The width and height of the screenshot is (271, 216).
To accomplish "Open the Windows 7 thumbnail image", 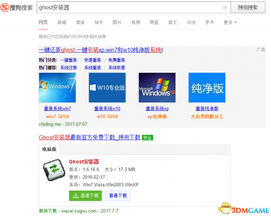I will (58, 88).
